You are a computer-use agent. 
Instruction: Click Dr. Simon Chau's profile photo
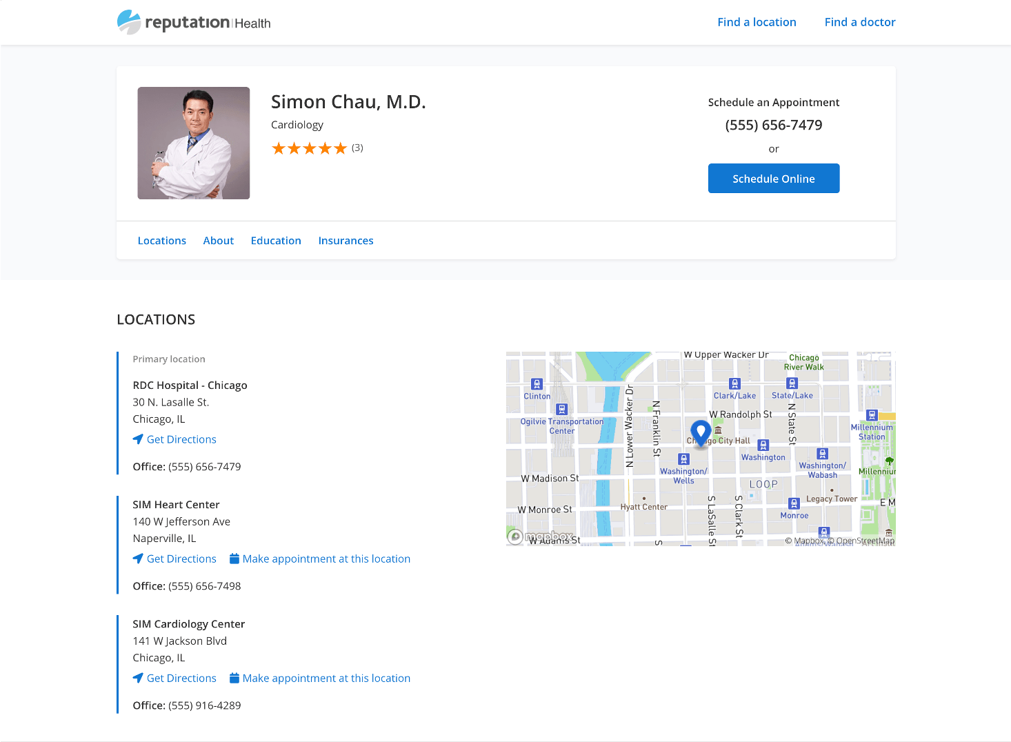pos(194,143)
